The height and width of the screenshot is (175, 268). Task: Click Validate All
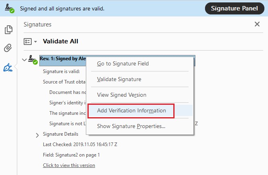[x=61, y=41]
